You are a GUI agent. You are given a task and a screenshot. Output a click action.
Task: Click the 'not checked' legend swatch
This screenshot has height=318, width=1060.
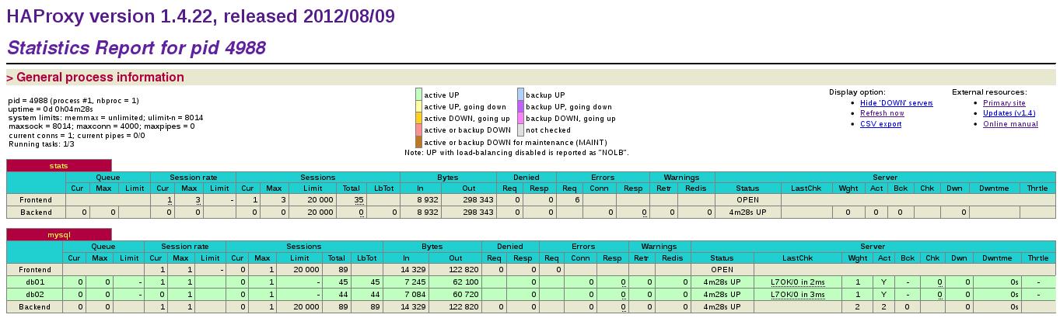[x=520, y=130]
